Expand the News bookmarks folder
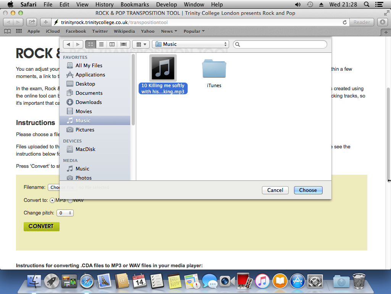The width and height of the screenshot is (391, 294). (x=169, y=31)
